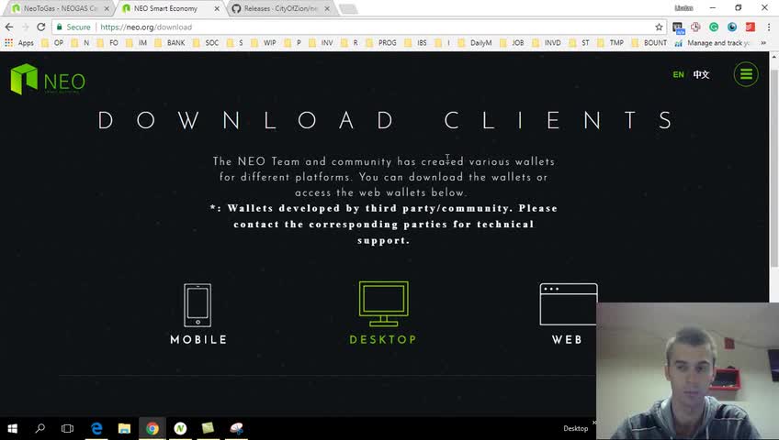Bookmark this page with the star
The image size is (779, 440).
[659, 27]
